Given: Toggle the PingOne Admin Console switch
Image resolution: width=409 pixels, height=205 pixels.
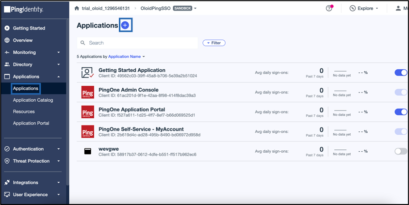Looking at the screenshot, I should (401, 92).
